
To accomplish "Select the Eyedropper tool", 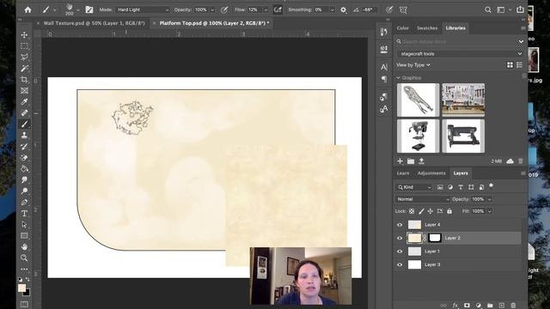I will point(24,102).
